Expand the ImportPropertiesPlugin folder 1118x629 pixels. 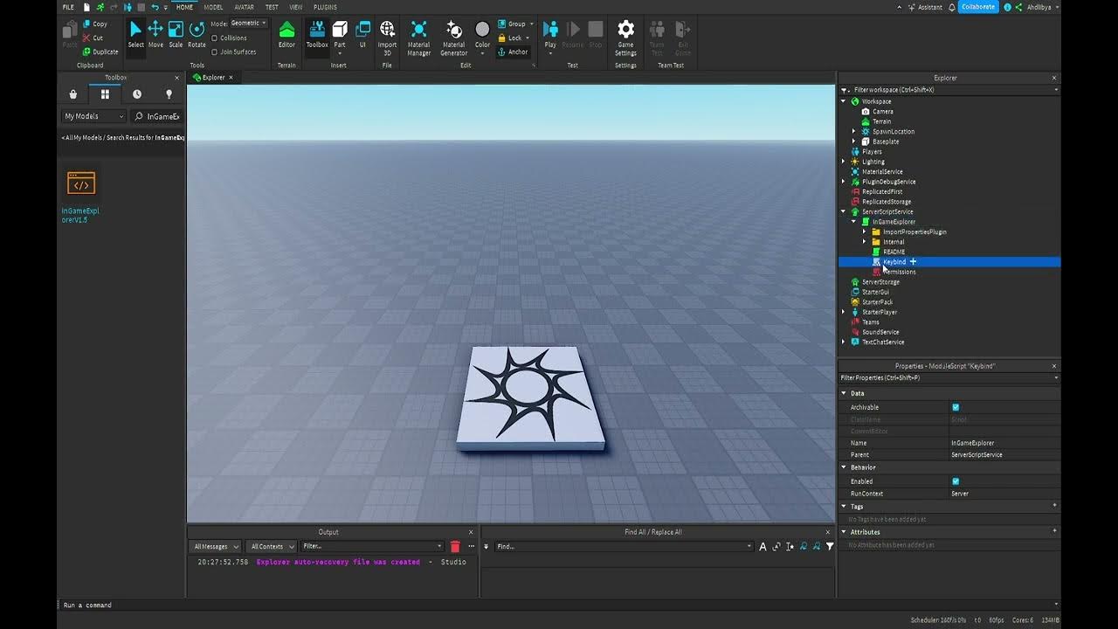coord(865,232)
